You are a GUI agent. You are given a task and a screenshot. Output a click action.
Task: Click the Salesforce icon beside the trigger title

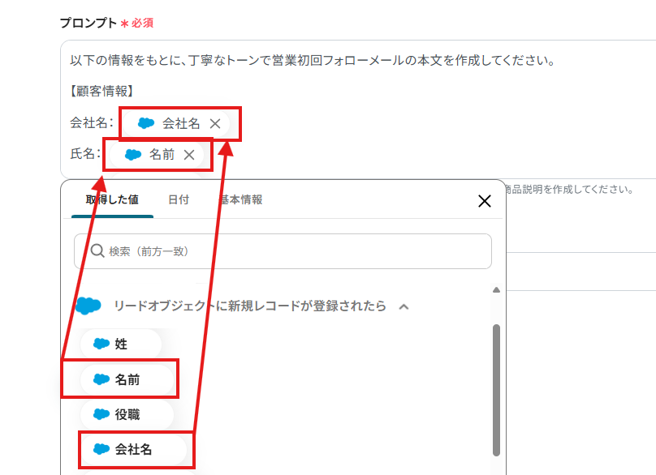point(88,306)
